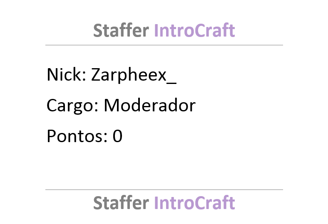
Task: Click the underscore ending the nickname
Action: pyautogui.click(x=171, y=83)
